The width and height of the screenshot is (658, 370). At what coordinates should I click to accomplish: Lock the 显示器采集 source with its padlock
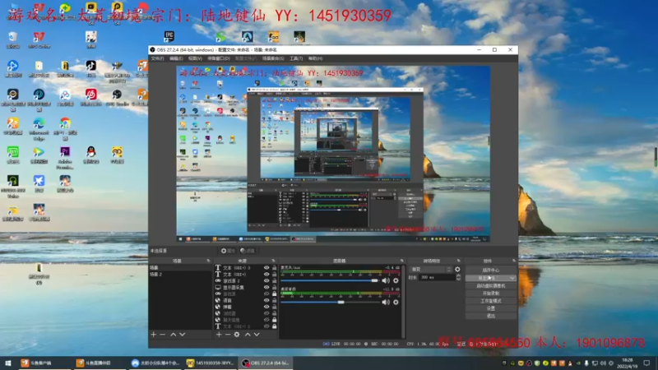pos(275,287)
